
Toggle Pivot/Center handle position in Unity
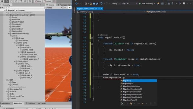38,1
